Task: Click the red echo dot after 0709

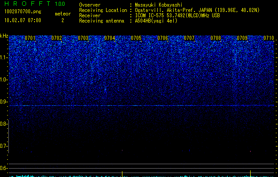Action: click(x=250, y=151)
